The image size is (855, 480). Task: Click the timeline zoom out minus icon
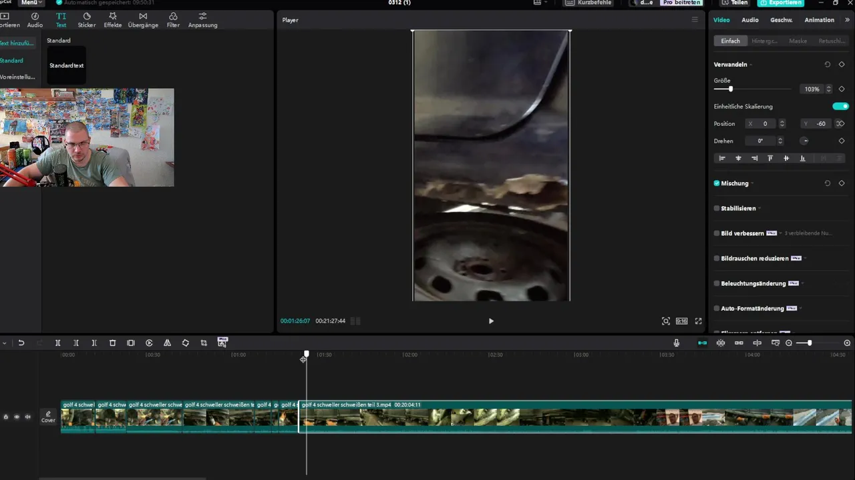pyautogui.click(x=789, y=343)
